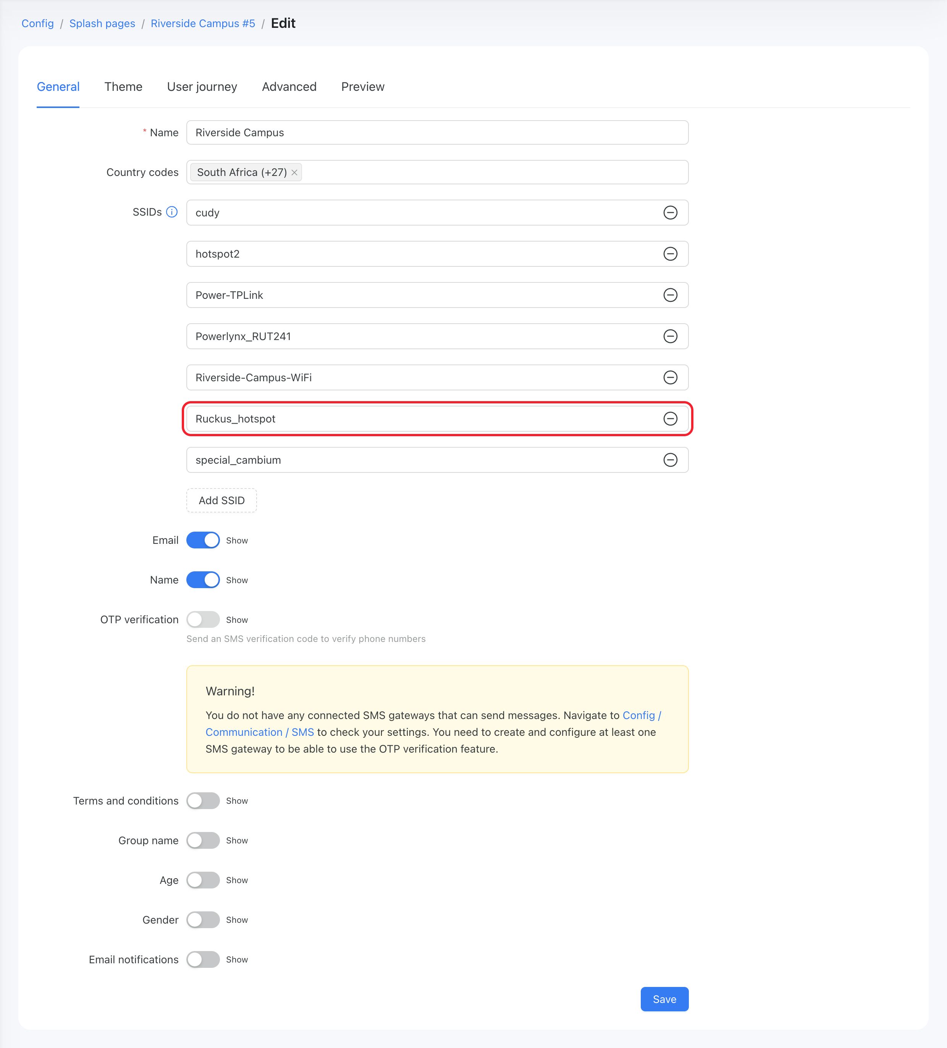This screenshot has width=947, height=1048.
Task: Remove South Africa (+27) country code tag
Action: [x=294, y=173]
